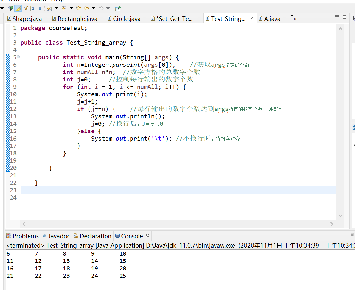Place cursor on empty line 23
Screen dimensions: 355x290
[x=178, y=190]
